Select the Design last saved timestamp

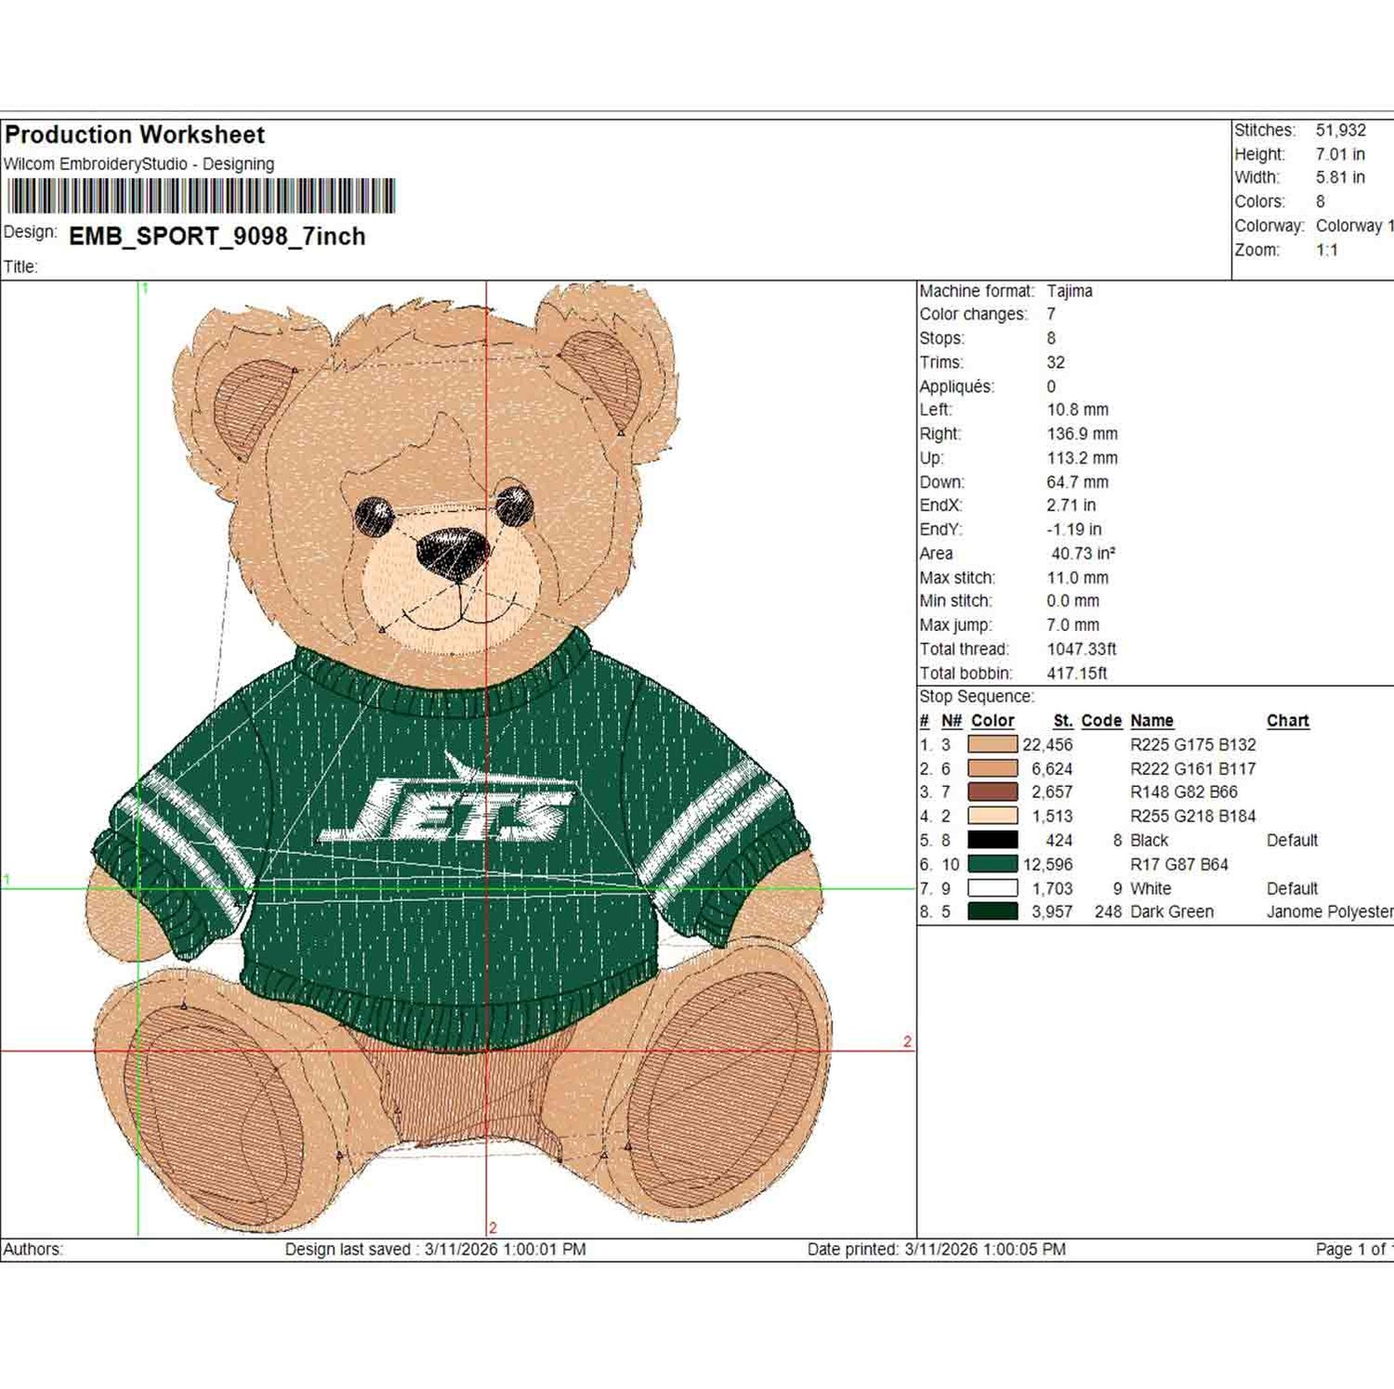pyautogui.click(x=436, y=1250)
